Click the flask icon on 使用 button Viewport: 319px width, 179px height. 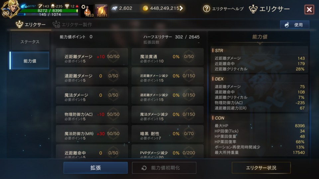pos(287,25)
